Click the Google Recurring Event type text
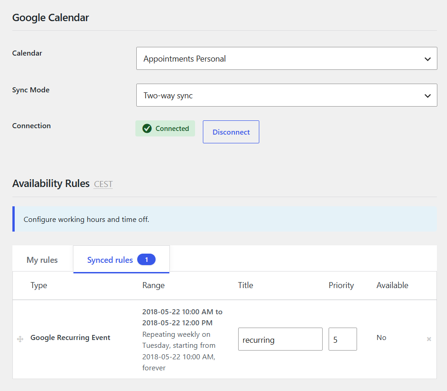 click(x=70, y=337)
